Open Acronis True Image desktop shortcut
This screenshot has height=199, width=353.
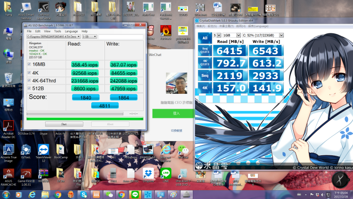pos(8,153)
